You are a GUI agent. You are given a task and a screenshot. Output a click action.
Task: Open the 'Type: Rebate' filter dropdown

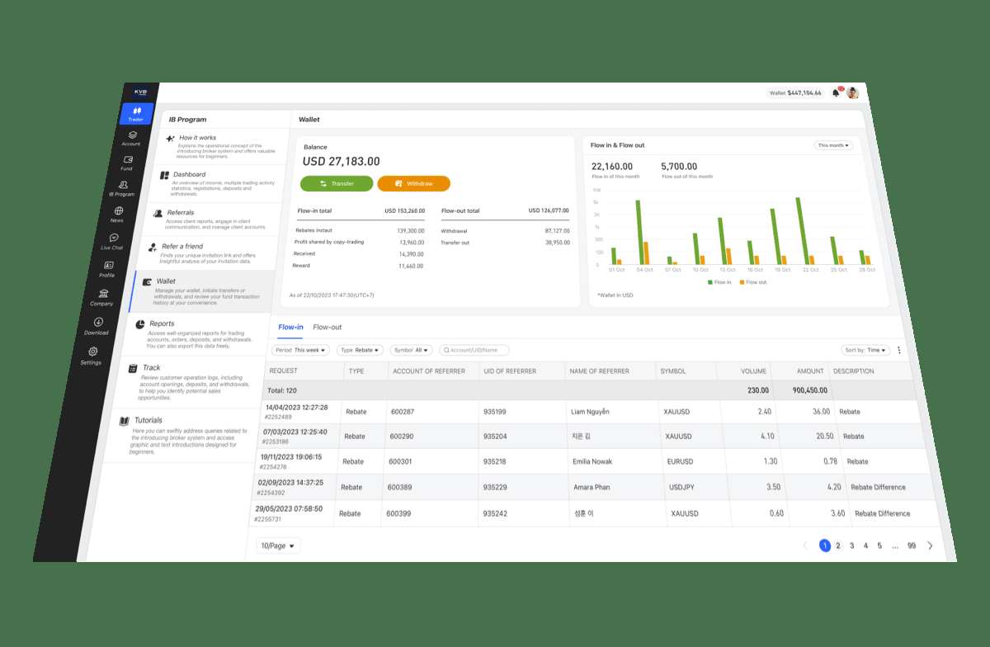pyautogui.click(x=360, y=350)
